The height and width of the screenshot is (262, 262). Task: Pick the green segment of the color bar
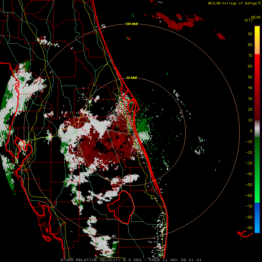[x=257, y=170]
